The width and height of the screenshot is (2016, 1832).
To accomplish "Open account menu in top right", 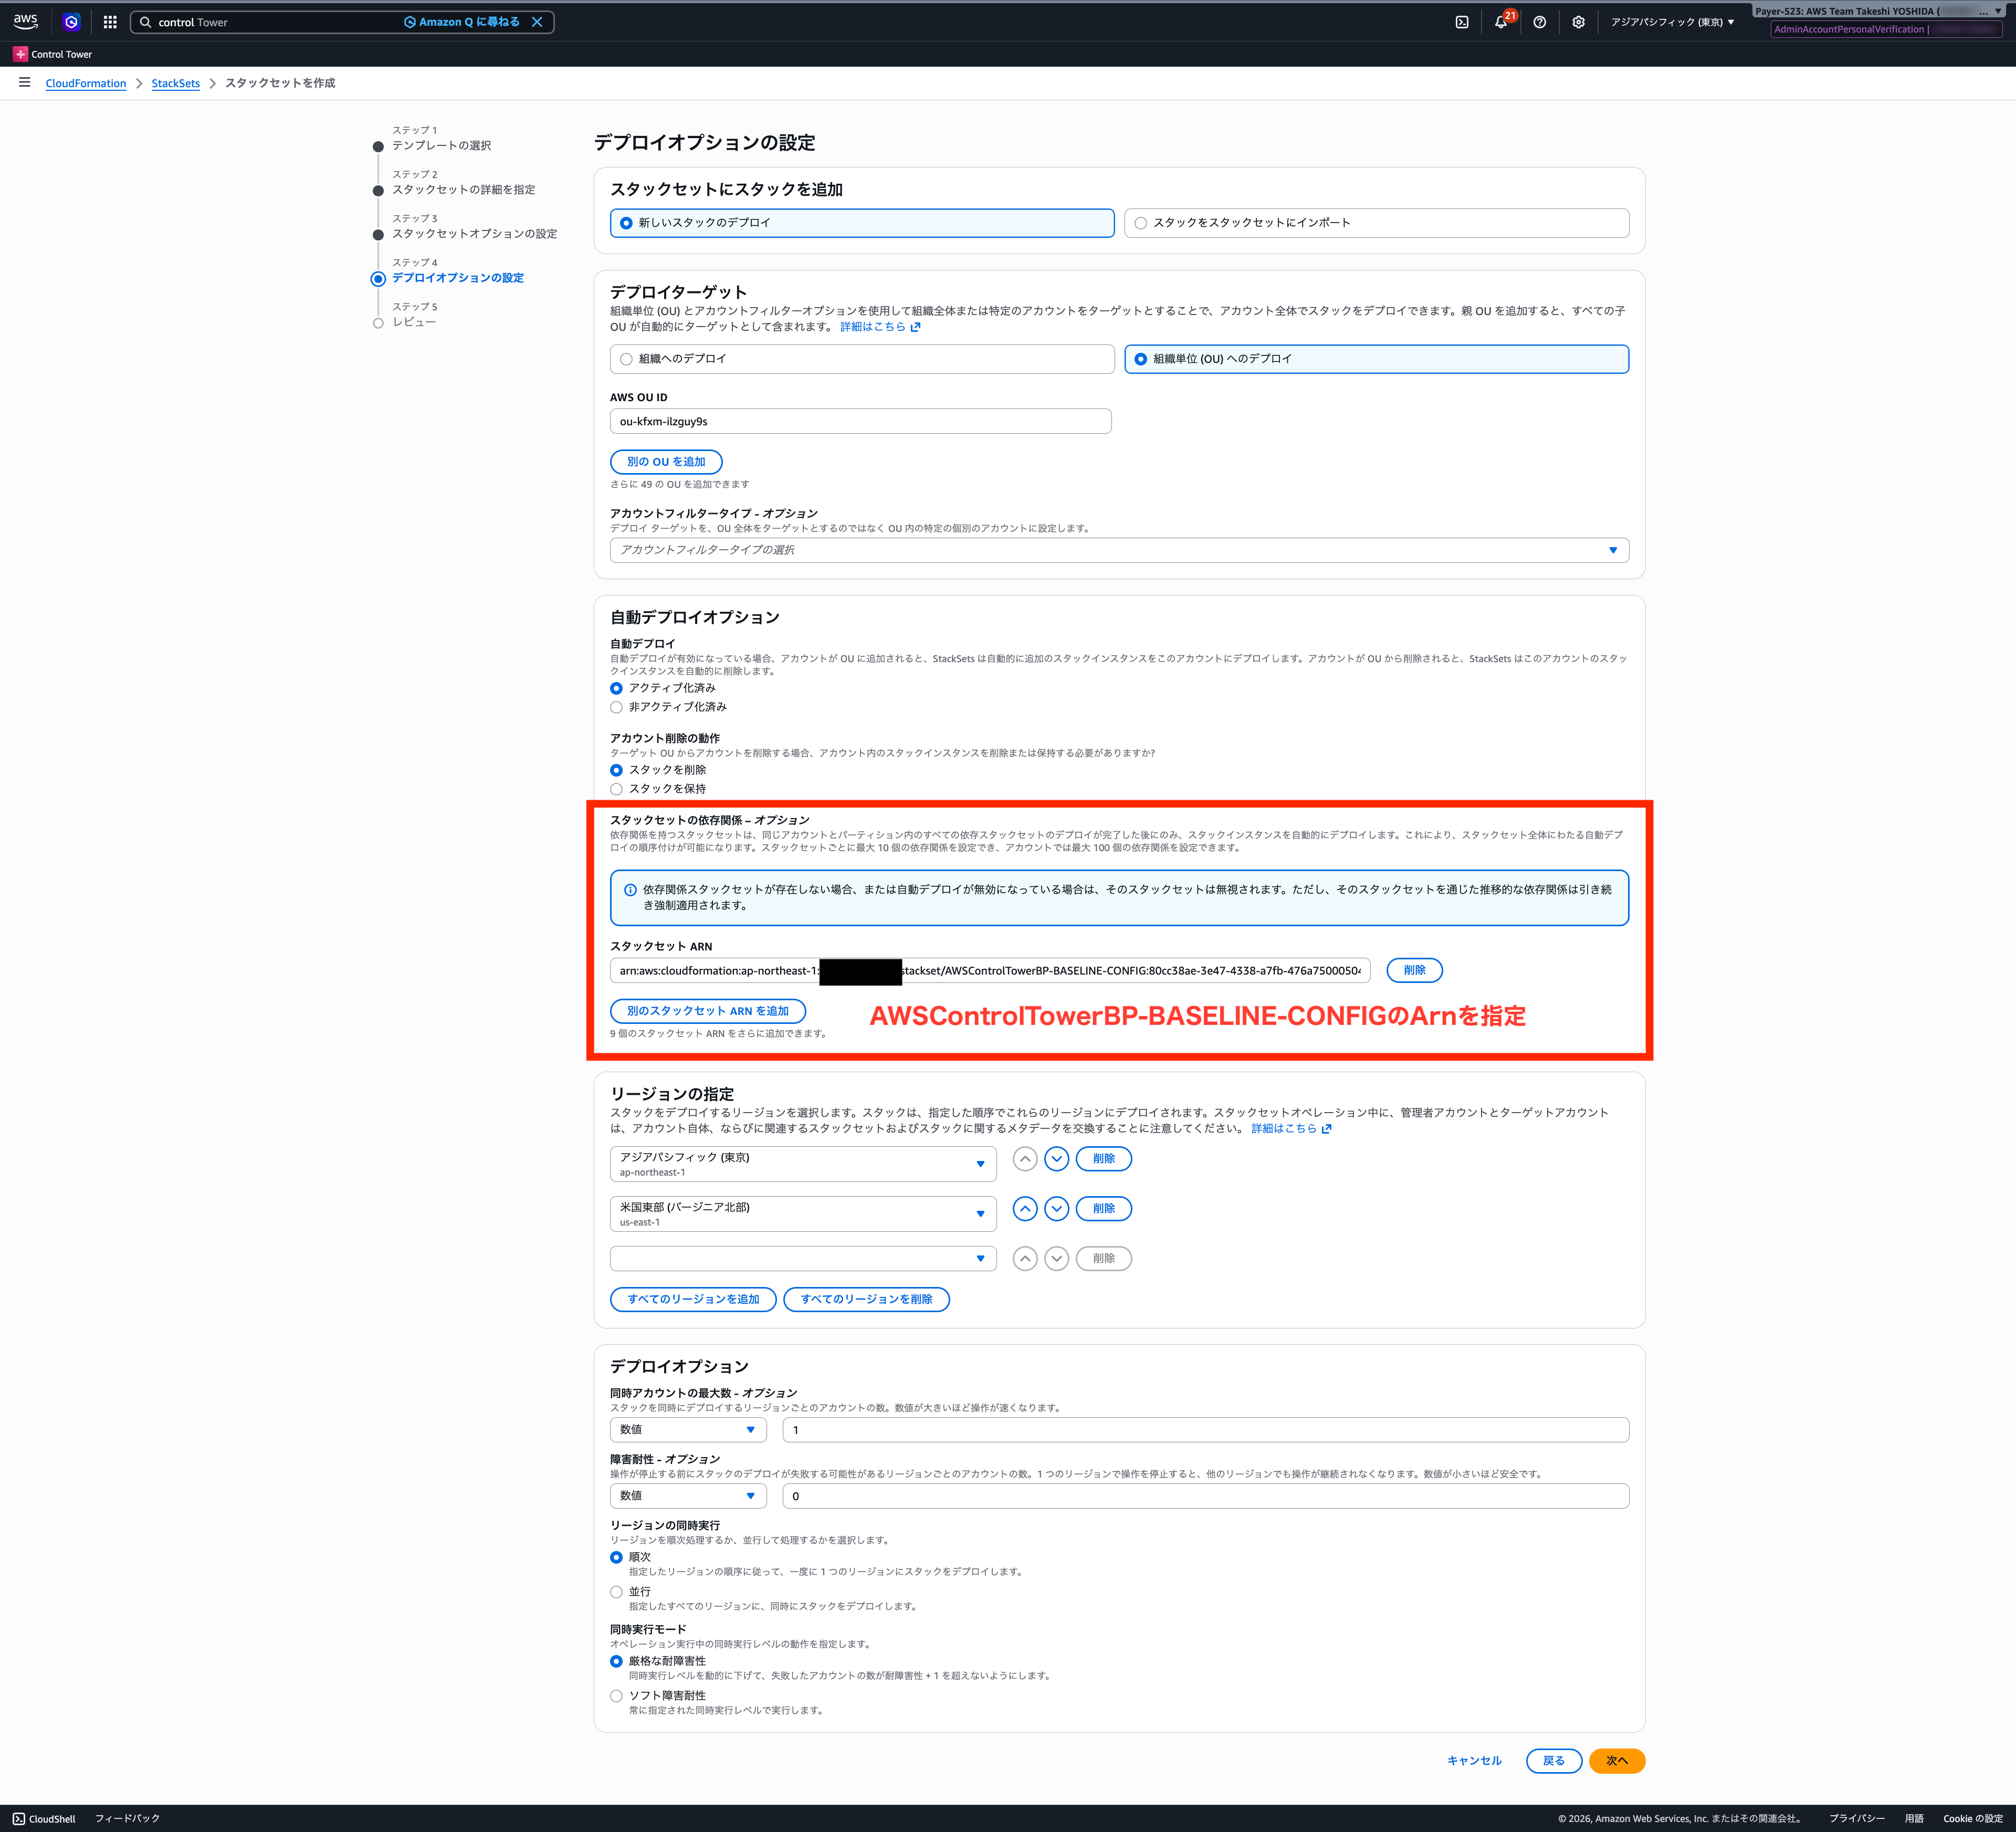I will tap(1879, 12).
